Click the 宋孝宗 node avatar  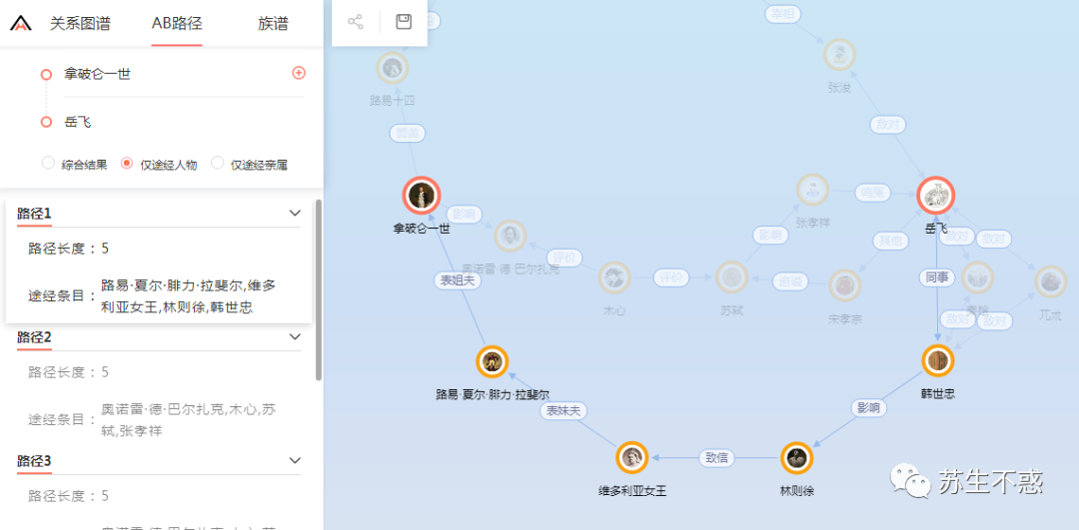point(845,286)
